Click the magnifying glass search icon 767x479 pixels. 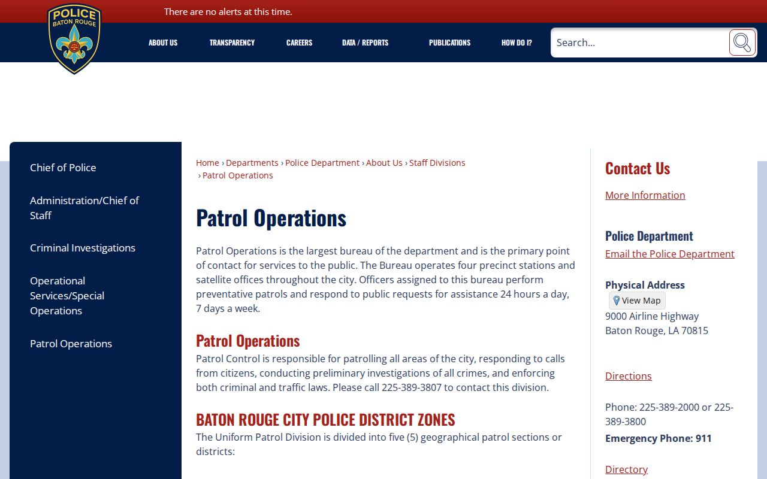pyautogui.click(x=742, y=43)
